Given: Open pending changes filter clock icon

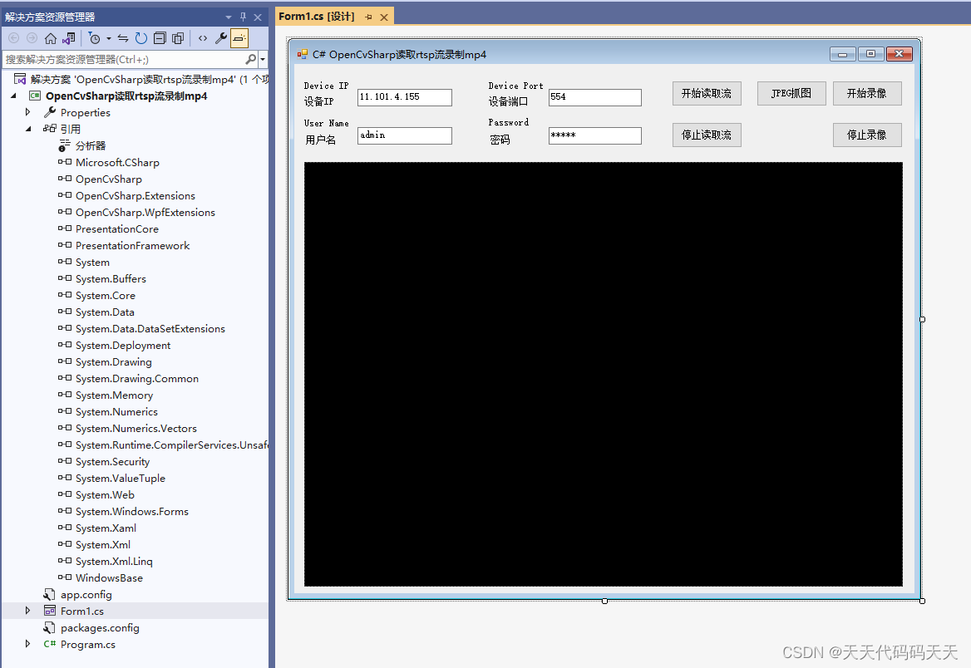Looking at the screenshot, I should tap(95, 38).
